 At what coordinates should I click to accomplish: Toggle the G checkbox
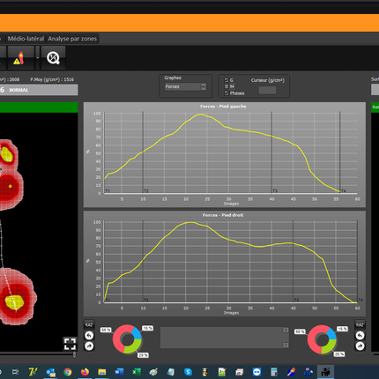227,80
